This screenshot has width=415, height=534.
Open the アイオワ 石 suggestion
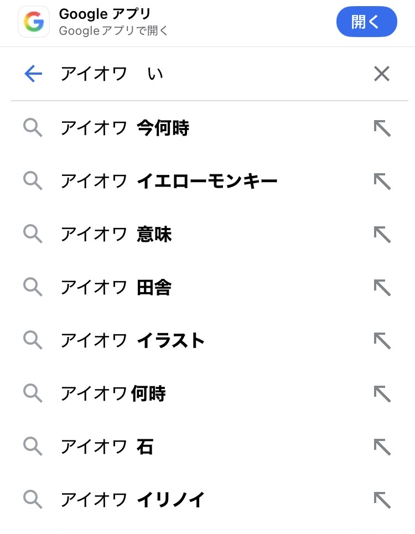[x=107, y=447]
